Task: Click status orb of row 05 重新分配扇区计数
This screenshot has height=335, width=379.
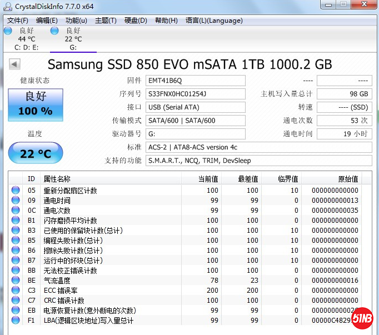Action: (16, 190)
